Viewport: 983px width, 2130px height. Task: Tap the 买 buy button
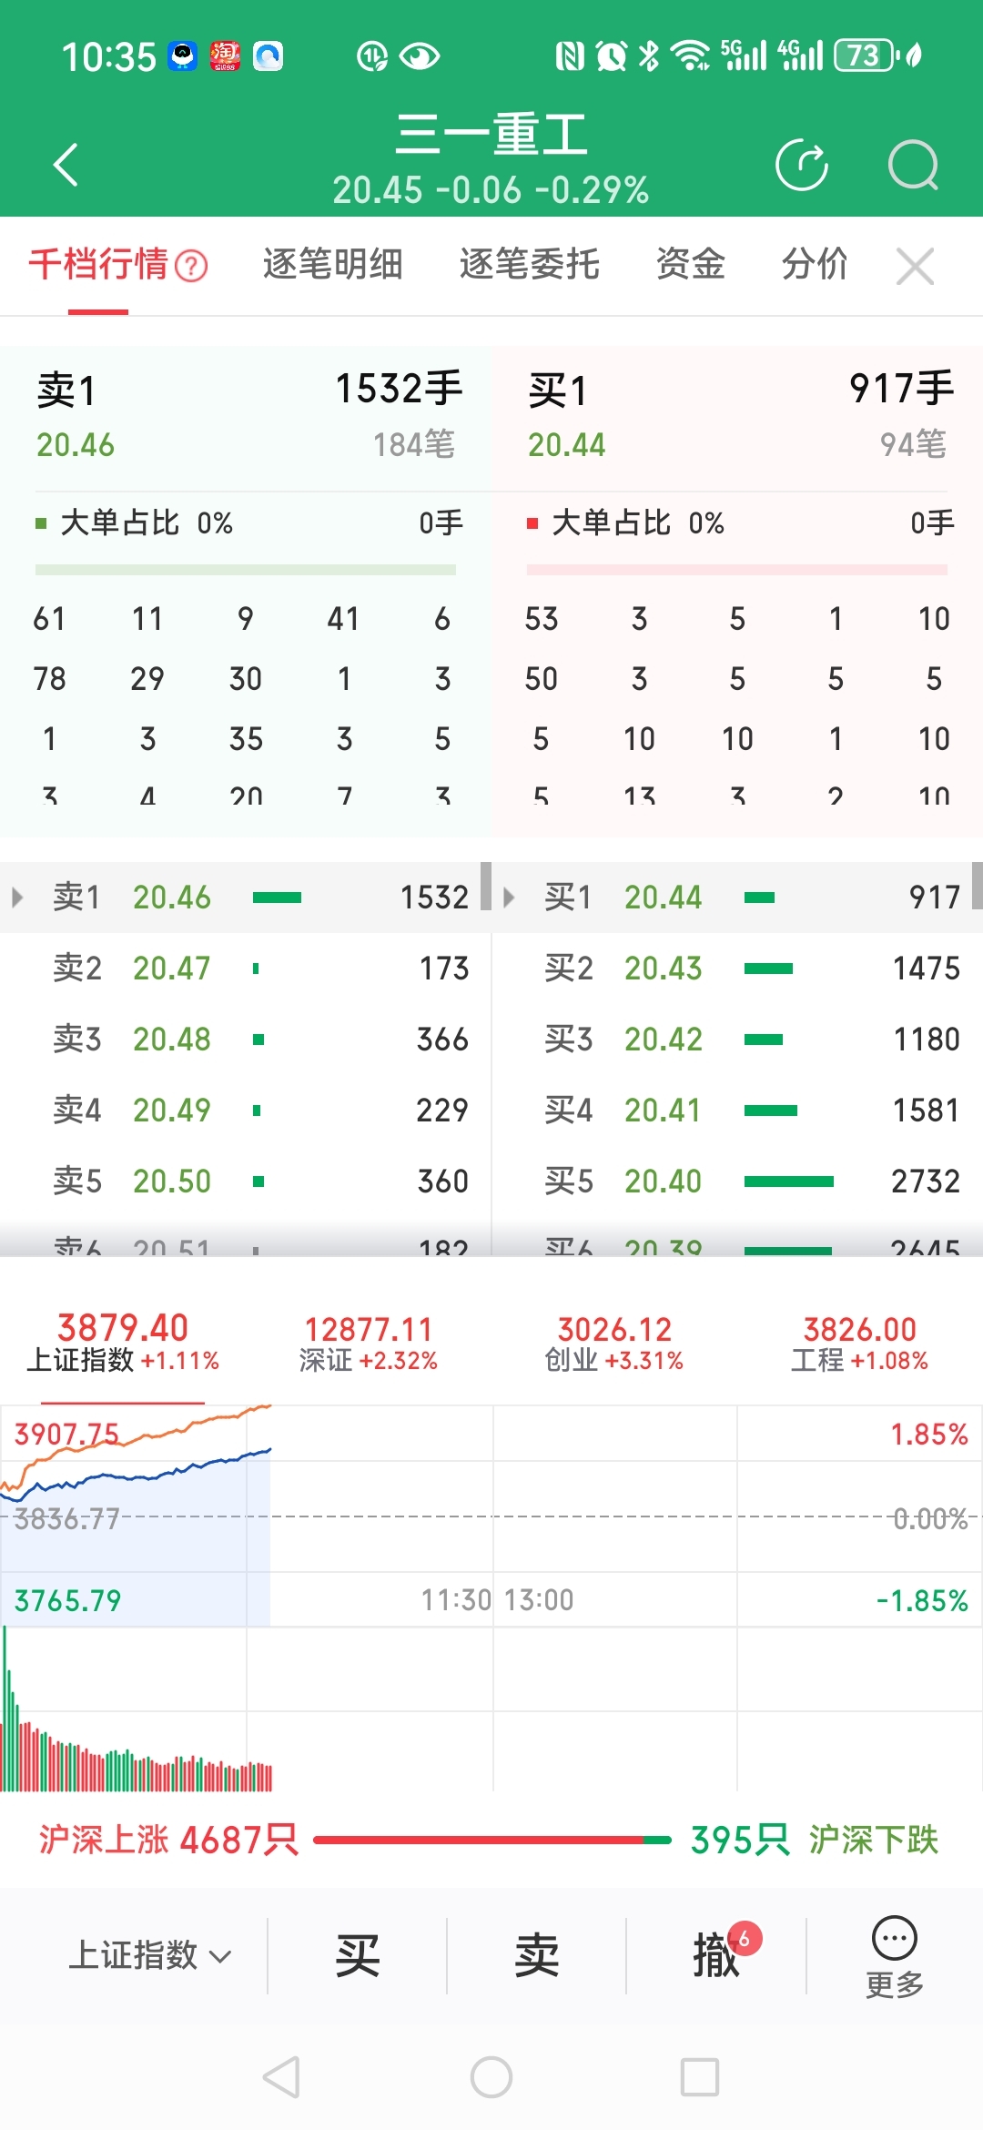(357, 1954)
